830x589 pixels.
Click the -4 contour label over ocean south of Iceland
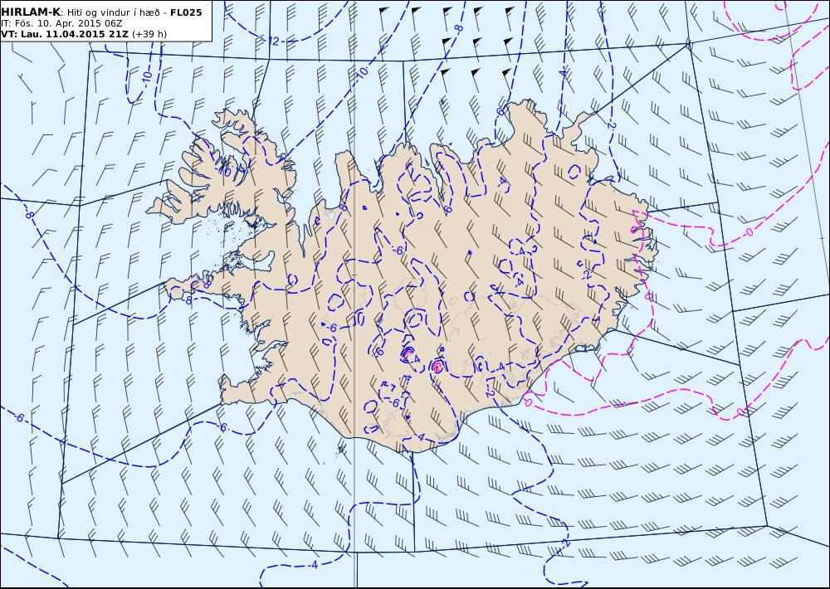coord(313,565)
